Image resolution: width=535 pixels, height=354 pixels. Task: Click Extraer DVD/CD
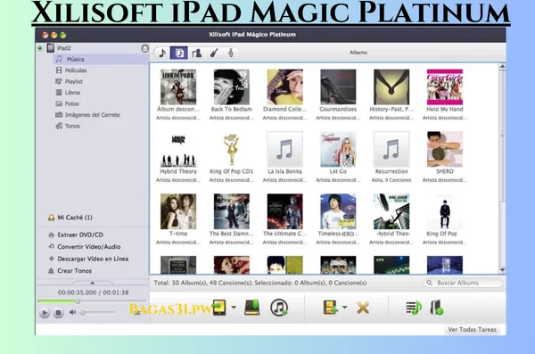80,235
